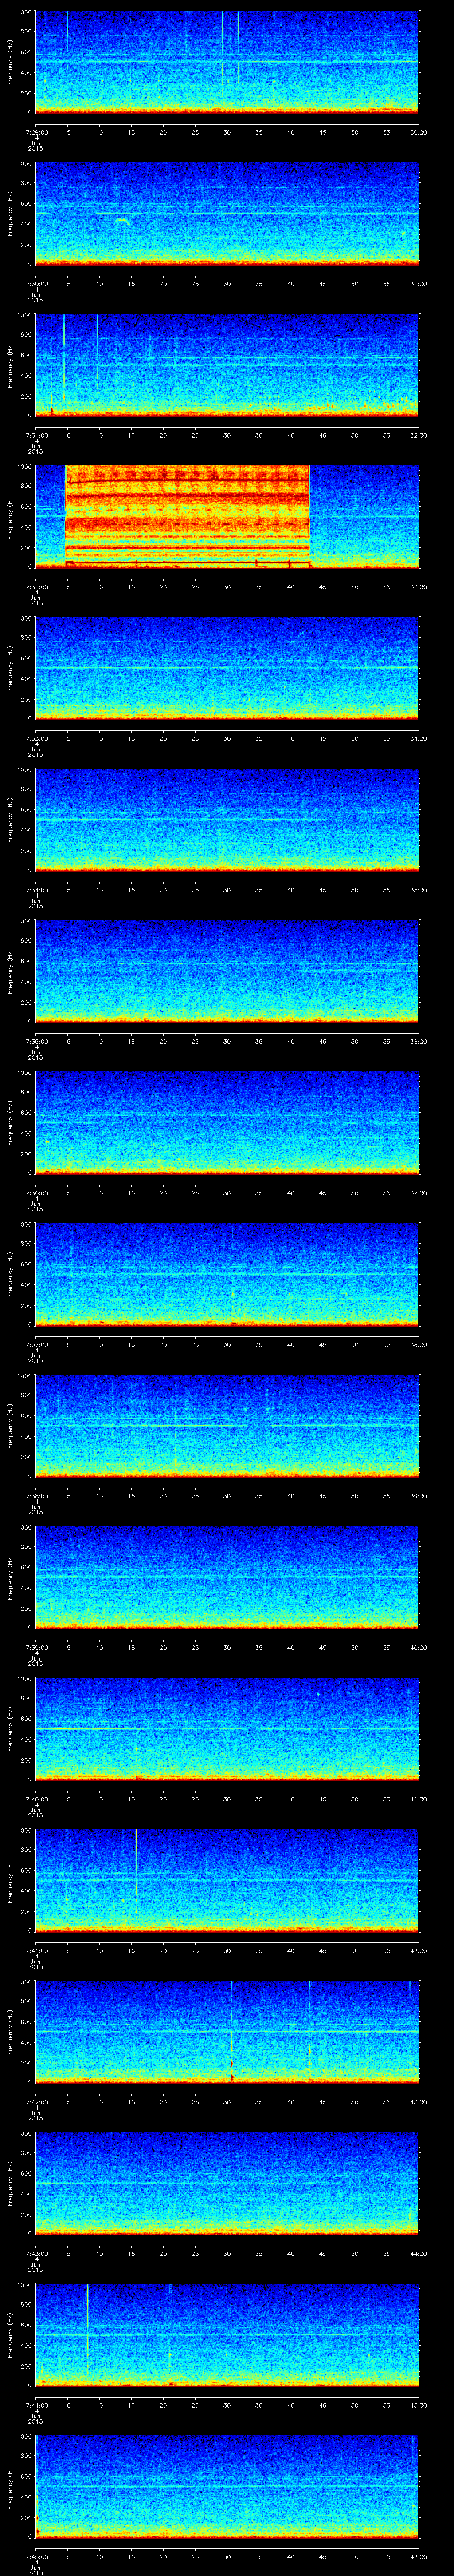Image resolution: width=454 pixels, height=2576 pixels.
Task: Click the yellow tonal blob in the 7:30:00 panel
Action: [122, 220]
